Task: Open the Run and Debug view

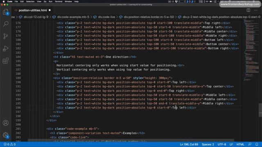Action: point(6,48)
